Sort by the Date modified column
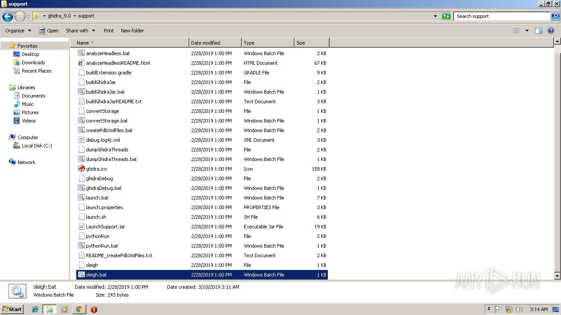The width and height of the screenshot is (561, 315). (215, 43)
